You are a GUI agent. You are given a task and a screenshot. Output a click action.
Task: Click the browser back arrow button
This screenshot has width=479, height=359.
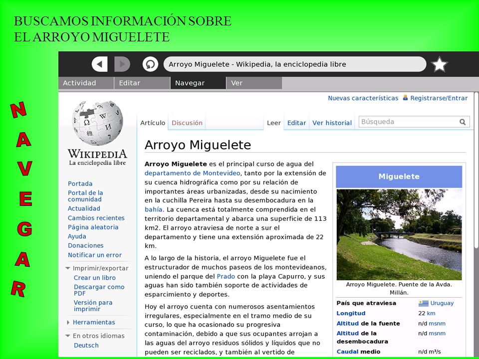100,64
